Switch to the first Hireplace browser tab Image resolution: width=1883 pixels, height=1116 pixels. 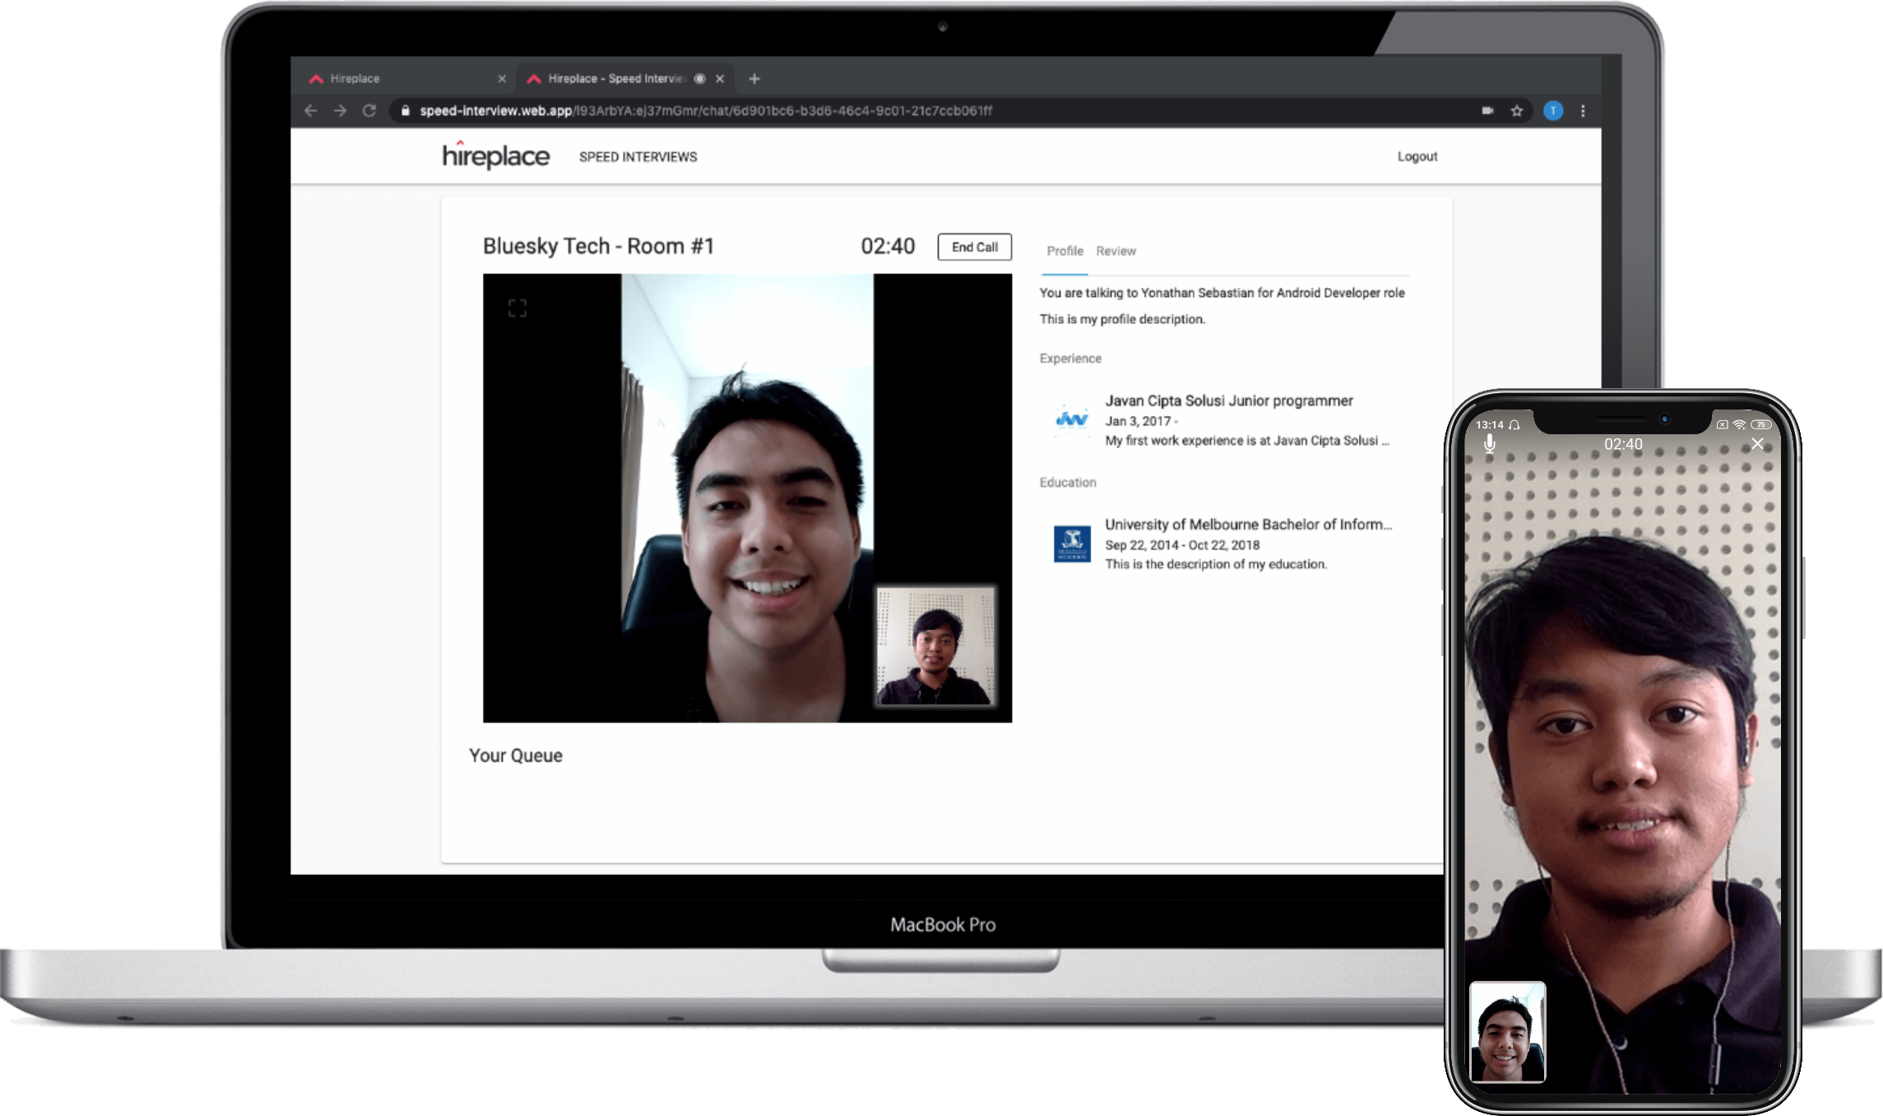pos(354,78)
